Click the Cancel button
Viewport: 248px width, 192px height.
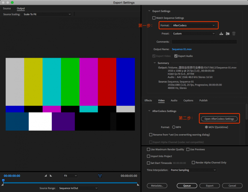pyautogui.click(x=232, y=186)
